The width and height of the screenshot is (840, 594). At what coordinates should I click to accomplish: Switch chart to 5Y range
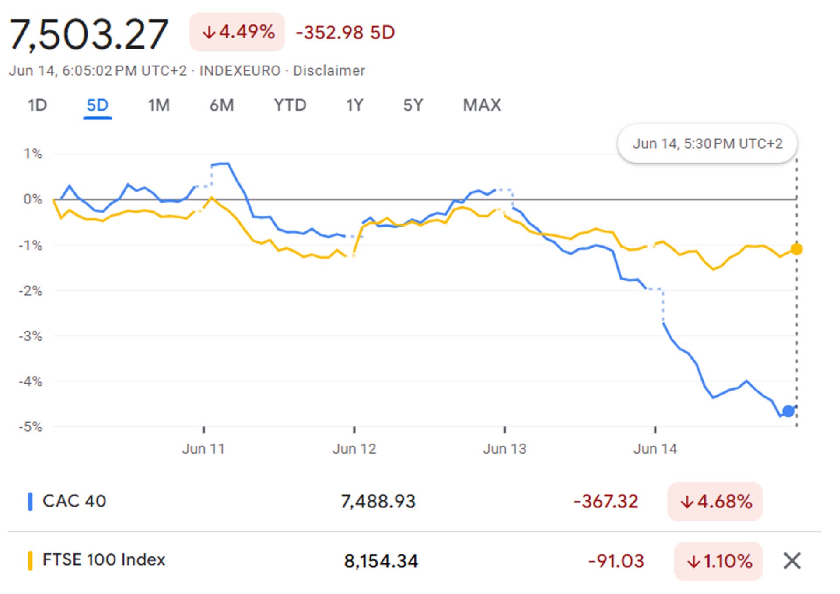(x=413, y=105)
